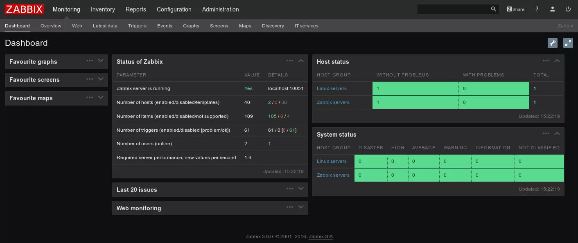
Task: Expand the Web monitoring widget
Action: (x=301, y=207)
